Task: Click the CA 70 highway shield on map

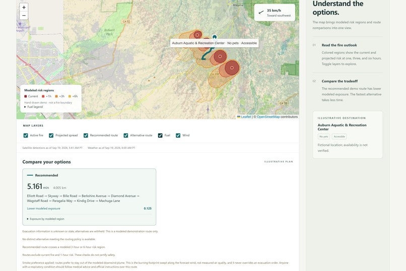Action: click(283, 103)
